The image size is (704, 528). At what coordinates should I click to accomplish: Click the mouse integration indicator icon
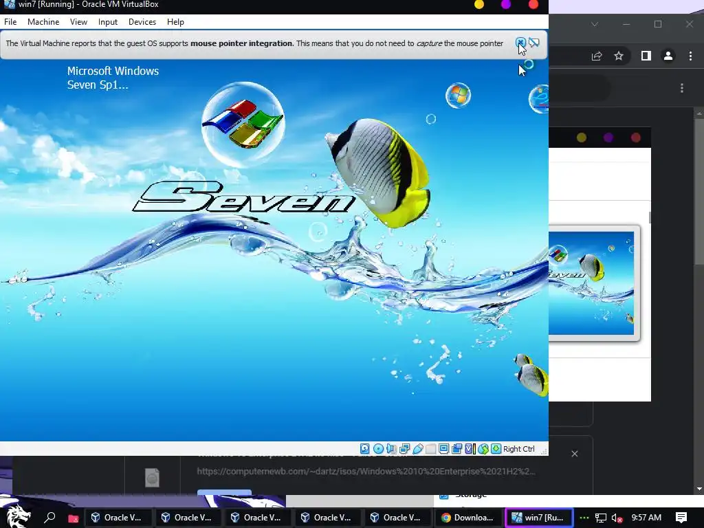pyautogui.click(x=483, y=448)
